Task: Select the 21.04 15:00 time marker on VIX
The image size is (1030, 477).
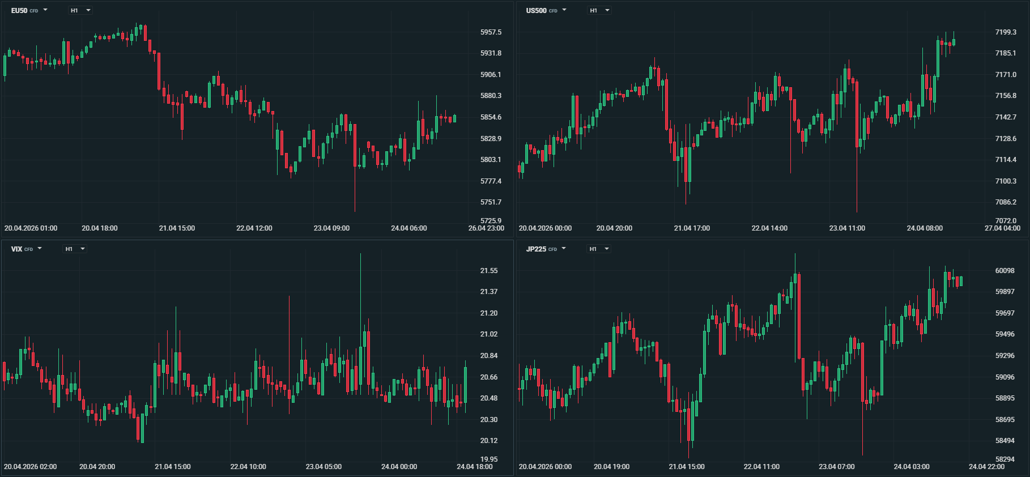Action: [173, 467]
